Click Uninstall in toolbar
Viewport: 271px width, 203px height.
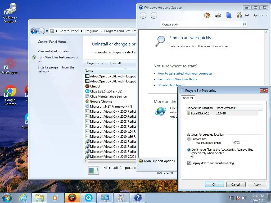click(x=115, y=63)
